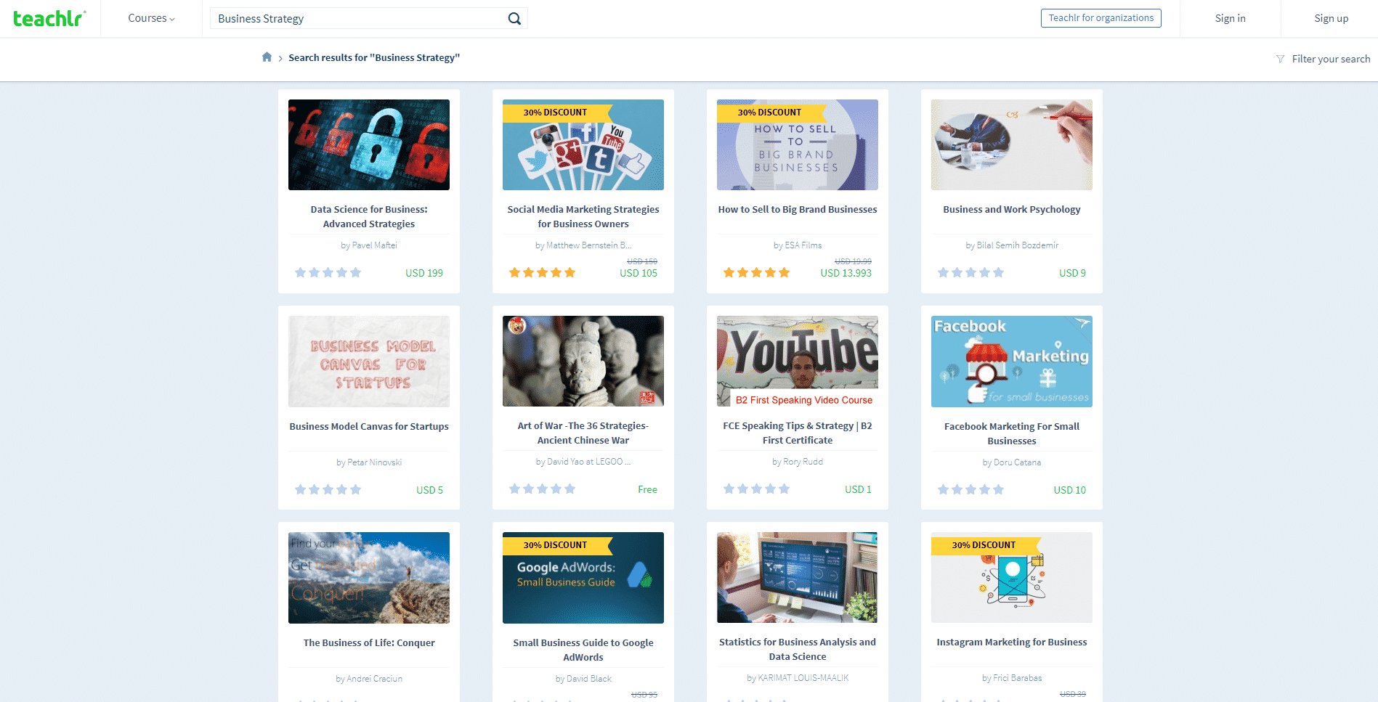Click title The Business of Life: Conquer

click(369, 642)
